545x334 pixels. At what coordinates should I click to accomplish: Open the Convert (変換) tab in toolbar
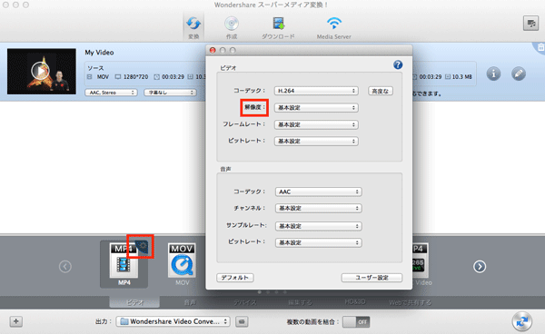(193, 27)
